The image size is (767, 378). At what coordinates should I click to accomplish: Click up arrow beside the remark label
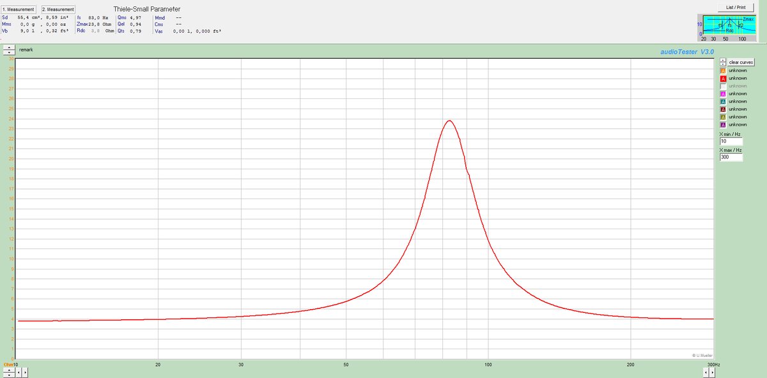pyautogui.click(x=9, y=47)
